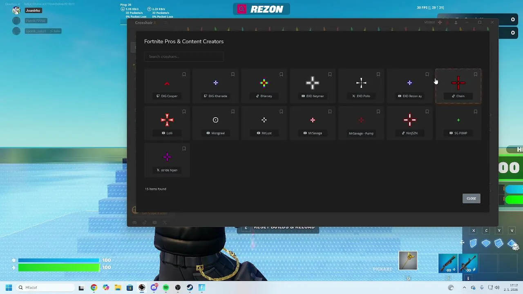Switch to Fortnite taskbar icon
523x294 pixels.
point(201,287)
